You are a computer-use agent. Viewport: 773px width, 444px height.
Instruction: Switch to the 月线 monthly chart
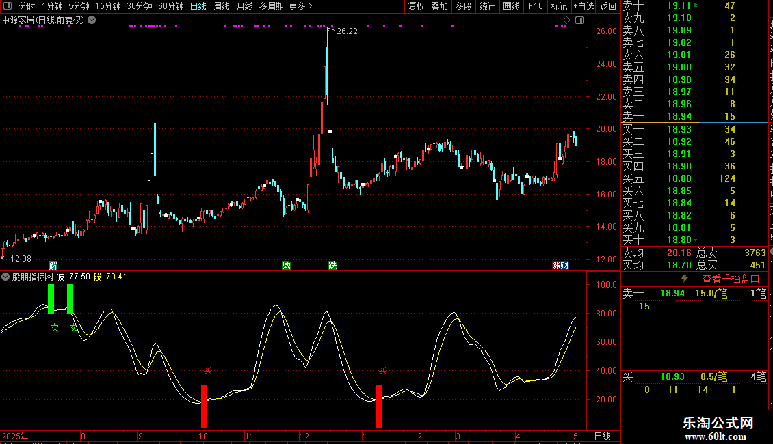244,6
